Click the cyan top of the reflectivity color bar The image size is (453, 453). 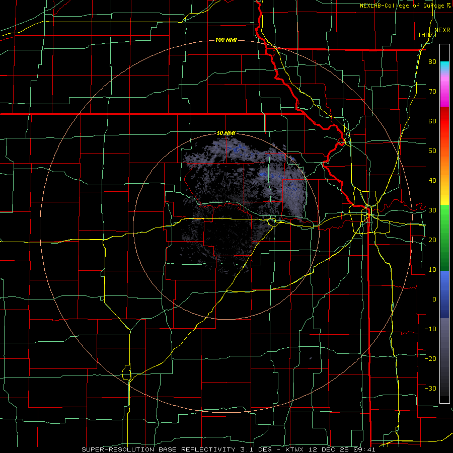[444, 66]
